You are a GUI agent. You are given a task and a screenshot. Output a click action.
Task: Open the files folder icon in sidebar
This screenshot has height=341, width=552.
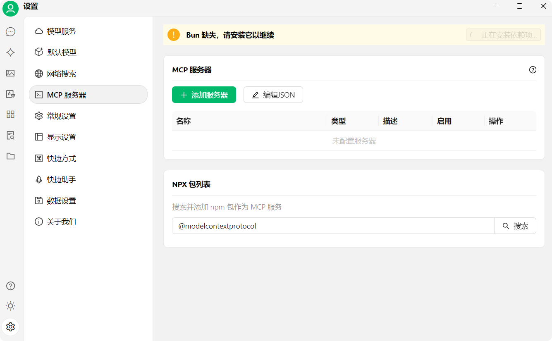click(x=10, y=156)
